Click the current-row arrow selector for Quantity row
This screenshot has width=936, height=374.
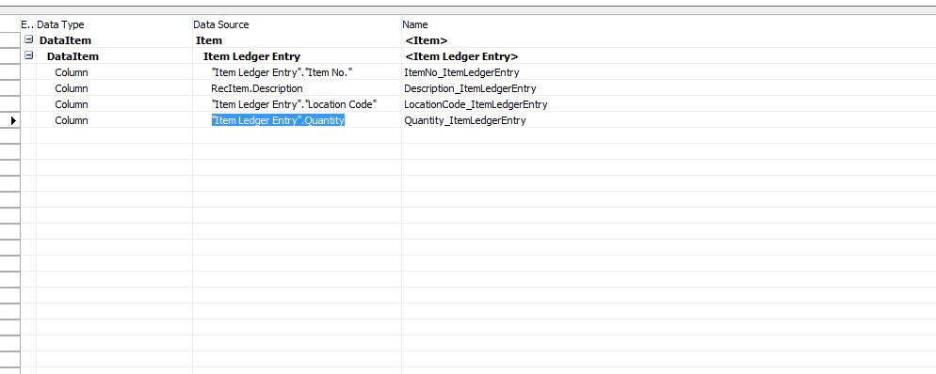[10, 121]
